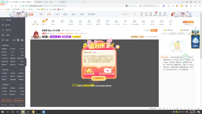Open the PK shield icon
The height and width of the screenshot is (114, 202).
click(x=89, y=21)
